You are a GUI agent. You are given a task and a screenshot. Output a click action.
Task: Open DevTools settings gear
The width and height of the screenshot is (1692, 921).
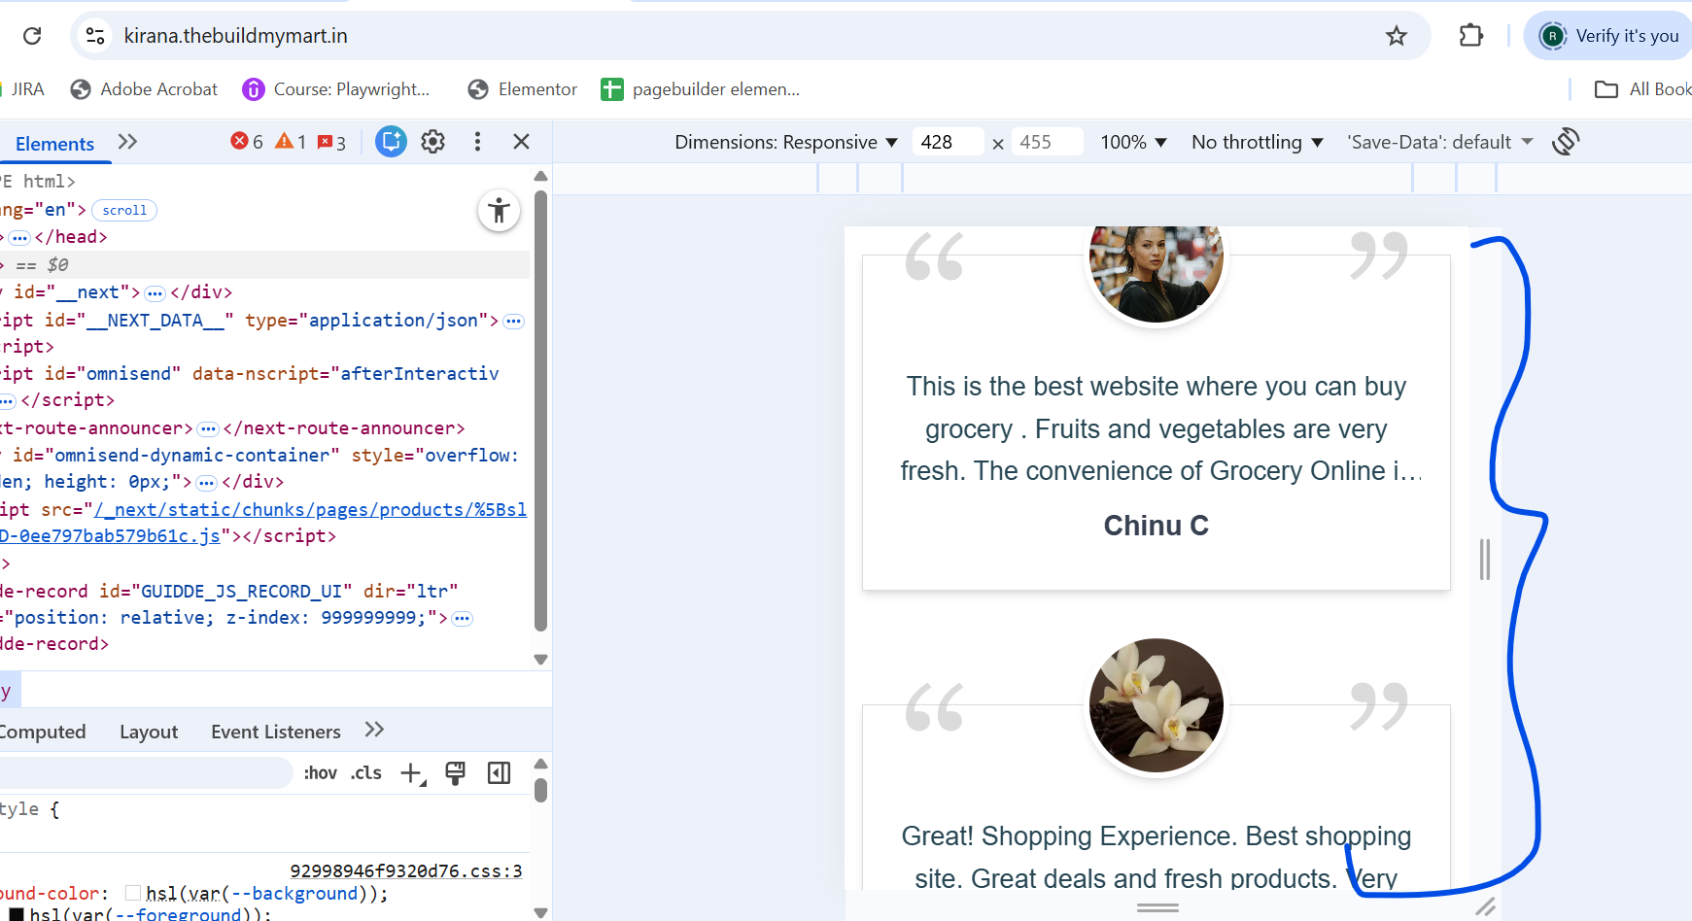click(x=433, y=142)
